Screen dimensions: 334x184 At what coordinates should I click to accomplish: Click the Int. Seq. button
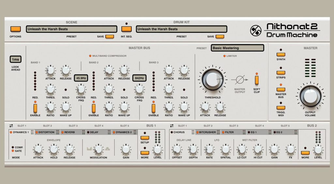[126, 29]
